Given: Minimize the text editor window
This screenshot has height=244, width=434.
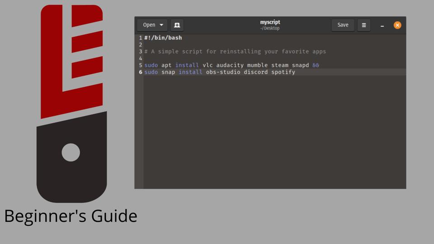Looking at the screenshot, I should [x=382, y=26].
